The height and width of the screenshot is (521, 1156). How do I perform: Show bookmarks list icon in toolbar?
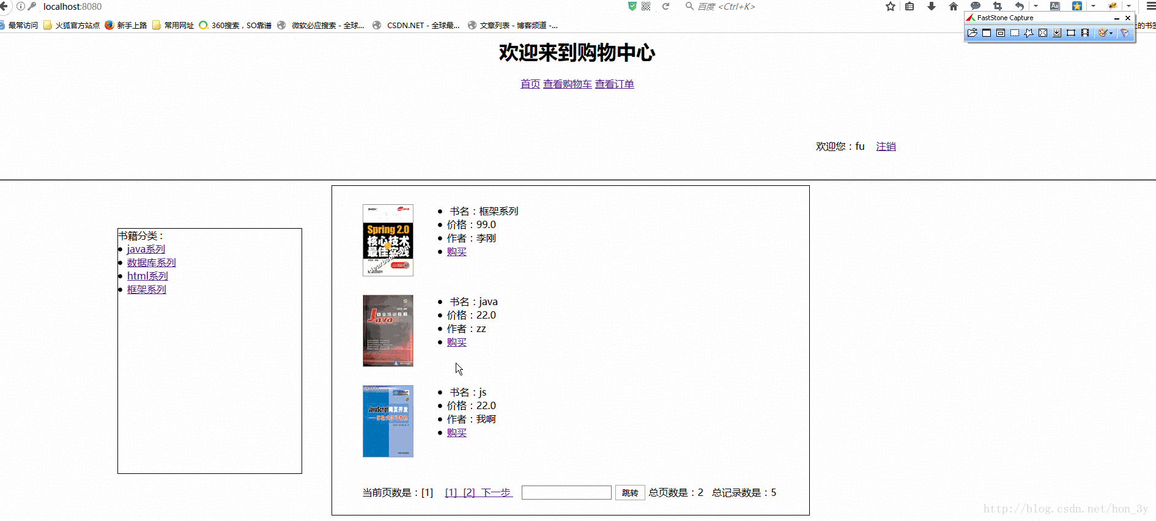point(910,6)
